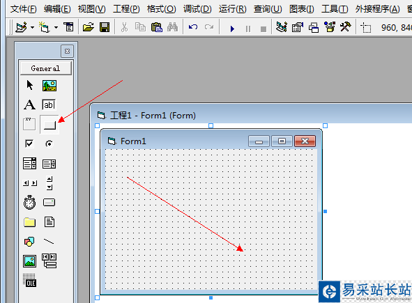The width and height of the screenshot is (412, 303).
Task: Click the Cut scissors icon
Action: [x=124, y=27]
